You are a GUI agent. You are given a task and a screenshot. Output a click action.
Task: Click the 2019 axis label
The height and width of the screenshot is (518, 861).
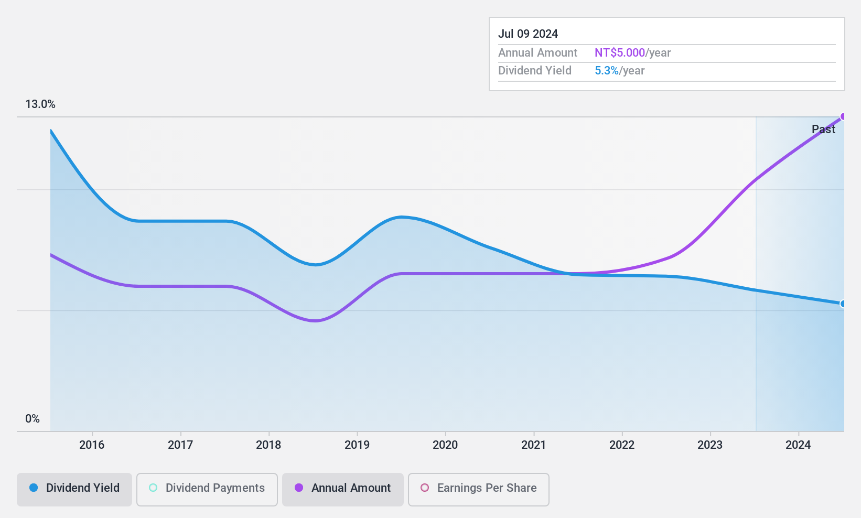[357, 445]
